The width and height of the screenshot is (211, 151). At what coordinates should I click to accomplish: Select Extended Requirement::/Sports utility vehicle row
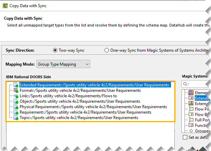(94, 85)
